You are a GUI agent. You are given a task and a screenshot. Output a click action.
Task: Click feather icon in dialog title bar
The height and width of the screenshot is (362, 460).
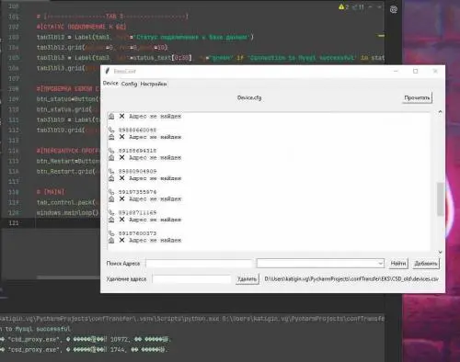click(108, 71)
